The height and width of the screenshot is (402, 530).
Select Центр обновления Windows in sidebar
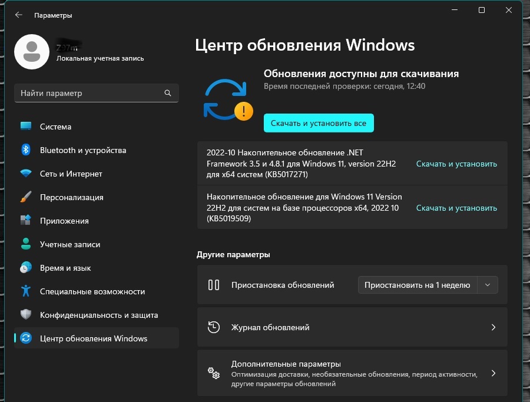tap(97, 338)
